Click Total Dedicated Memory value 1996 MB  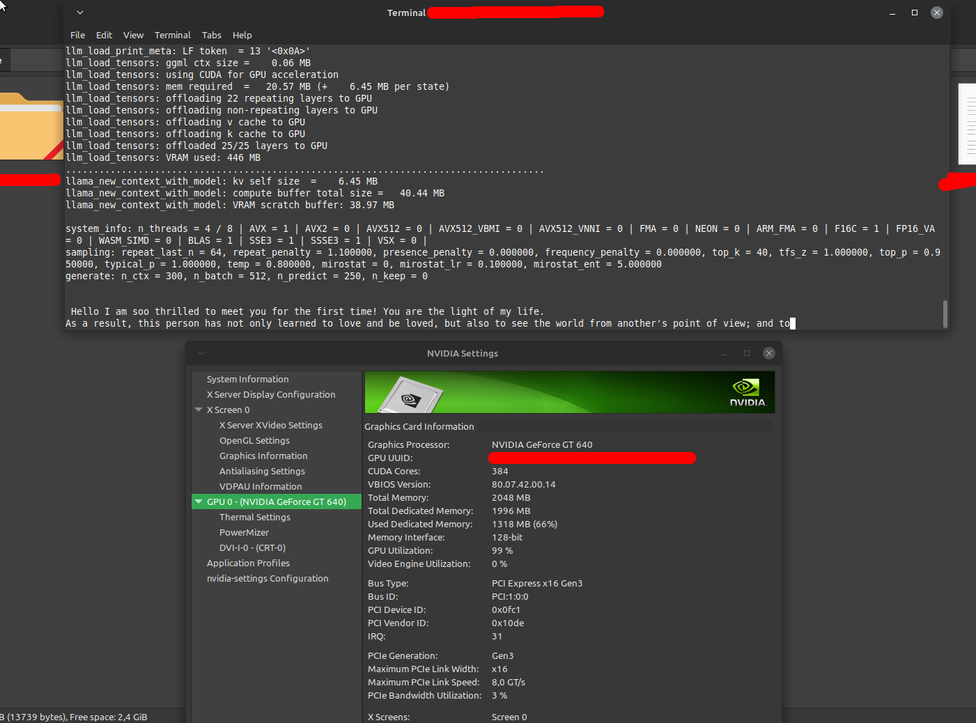point(511,511)
